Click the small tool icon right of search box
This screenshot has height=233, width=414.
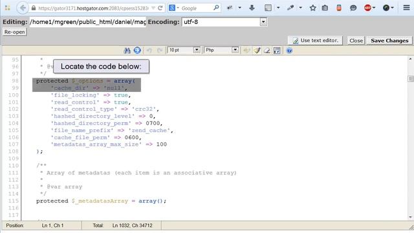[230, 8]
